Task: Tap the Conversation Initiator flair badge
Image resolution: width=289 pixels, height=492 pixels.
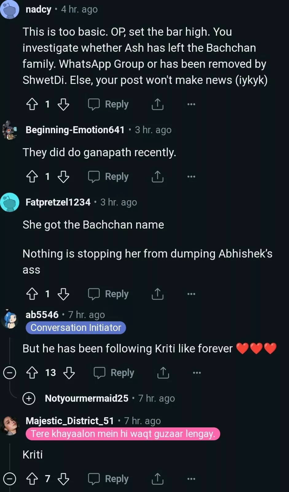Action: tap(76, 328)
